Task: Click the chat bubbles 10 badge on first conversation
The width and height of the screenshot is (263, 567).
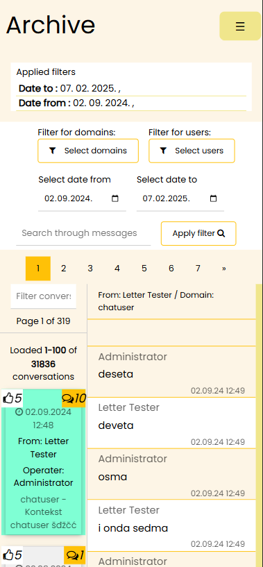Action: 74,398
